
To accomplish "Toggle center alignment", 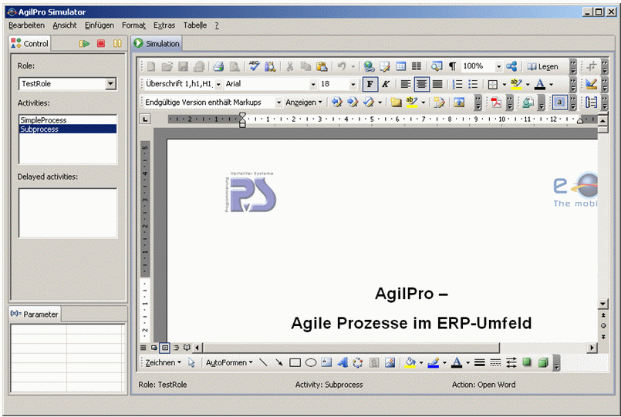I will tap(421, 84).
